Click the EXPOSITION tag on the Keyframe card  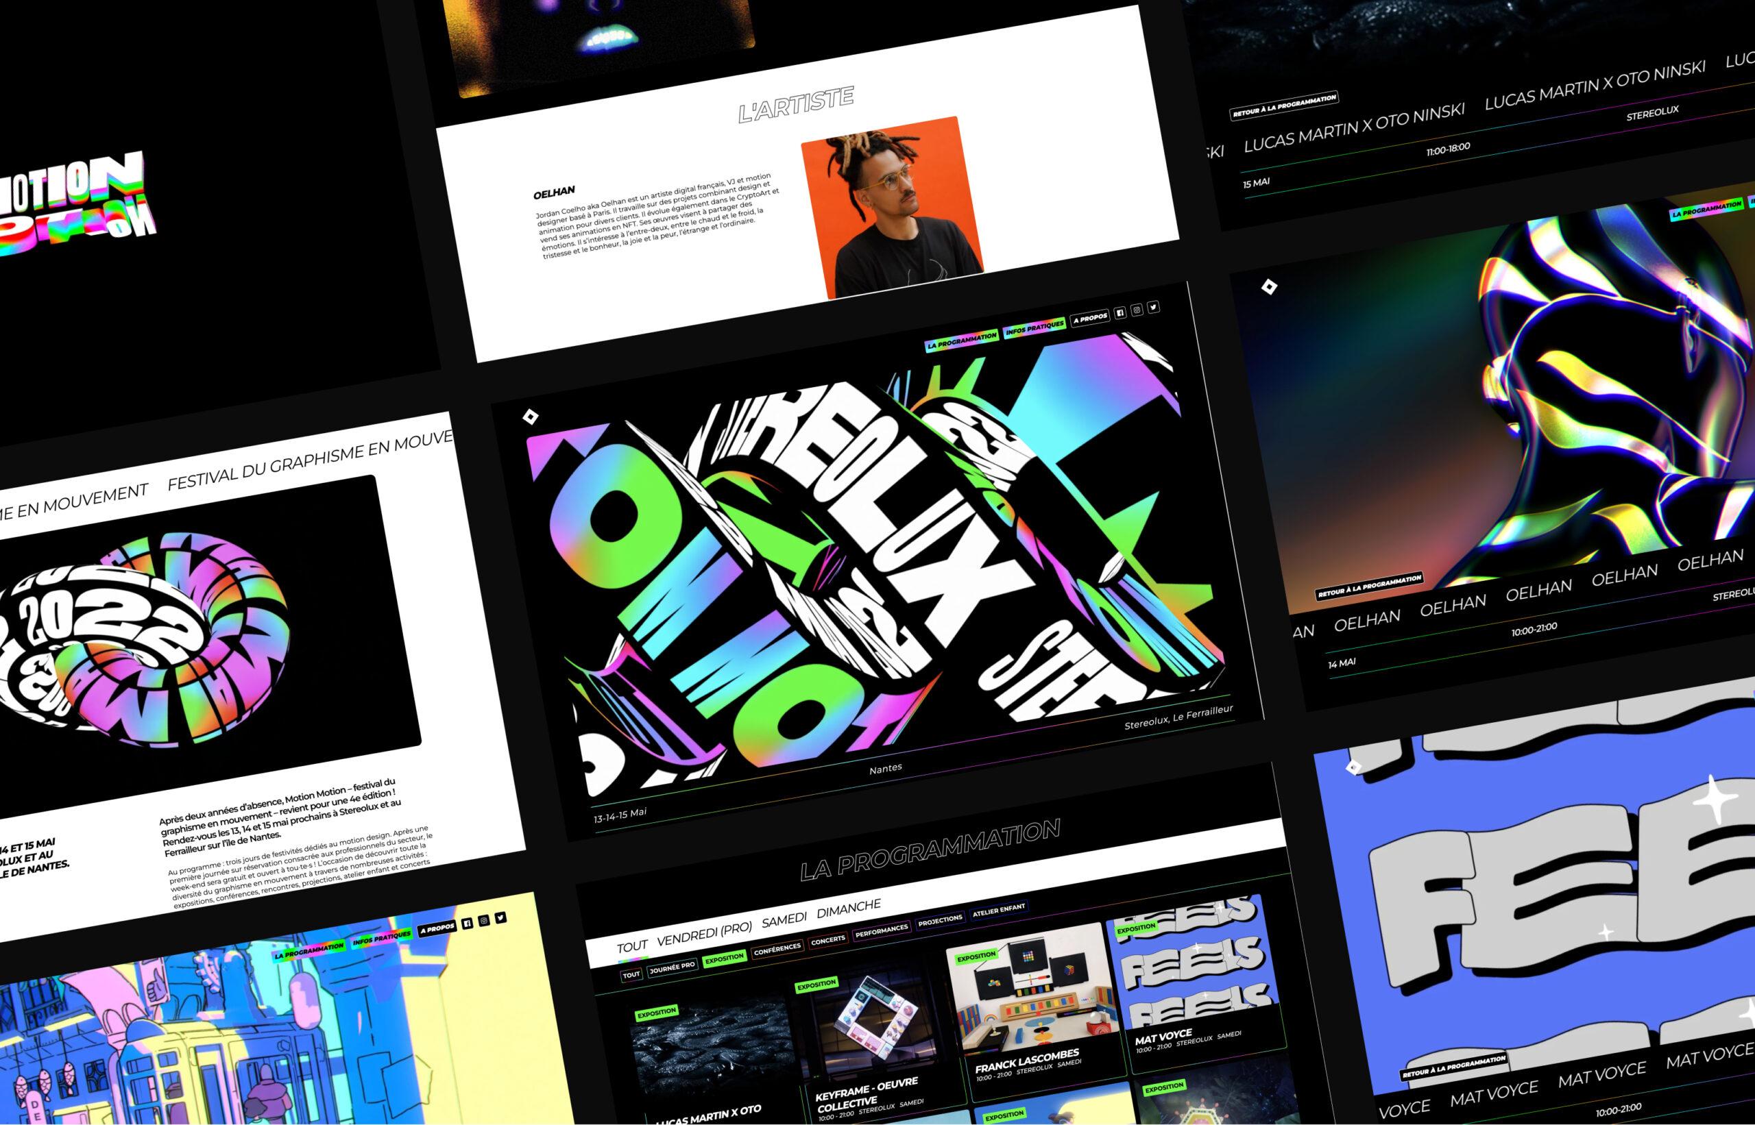coord(816,984)
